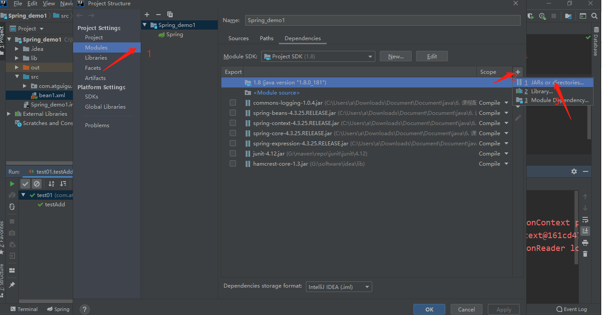Click the Edit SDK button

pos(432,56)
